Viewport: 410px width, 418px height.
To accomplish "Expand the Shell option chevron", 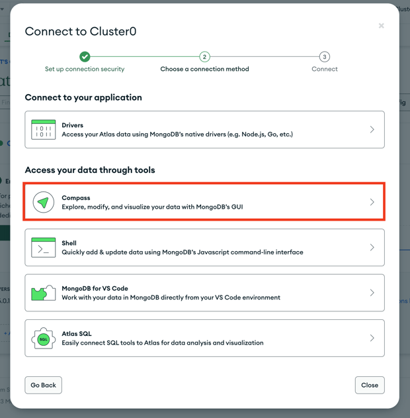I will tap(372, 247).
